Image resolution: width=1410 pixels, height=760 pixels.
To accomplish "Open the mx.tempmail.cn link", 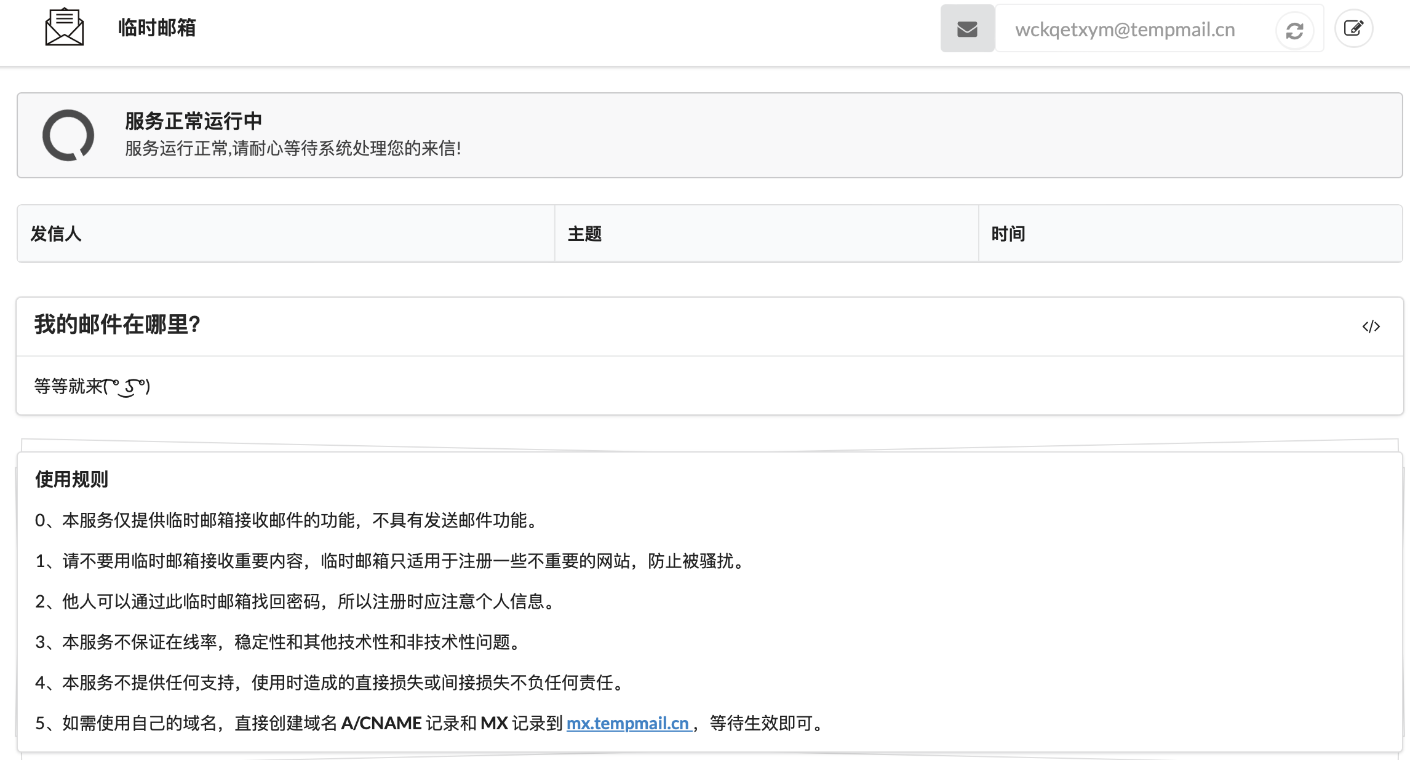I will pyautogui.click(x=627, y=723).
